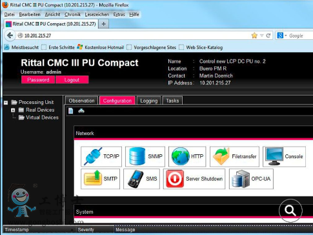Viewport: 313px width, 235px height.
Task: Select Virtual Devices in the tree
Action: [42, 117]
